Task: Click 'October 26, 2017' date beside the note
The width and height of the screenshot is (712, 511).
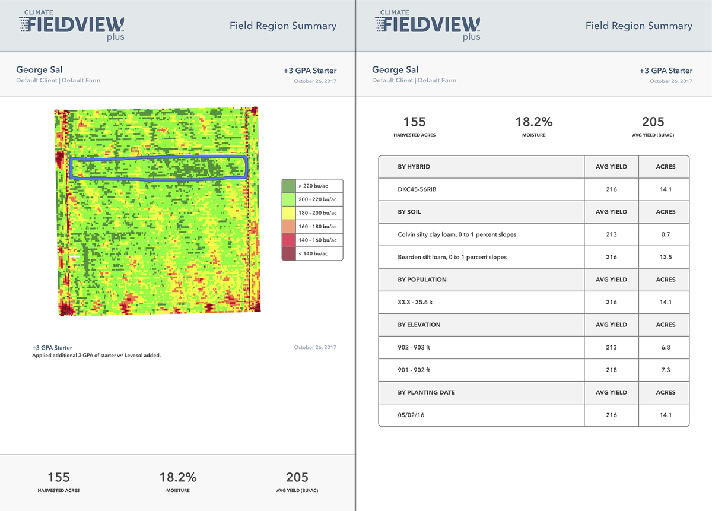Action: 315,347
